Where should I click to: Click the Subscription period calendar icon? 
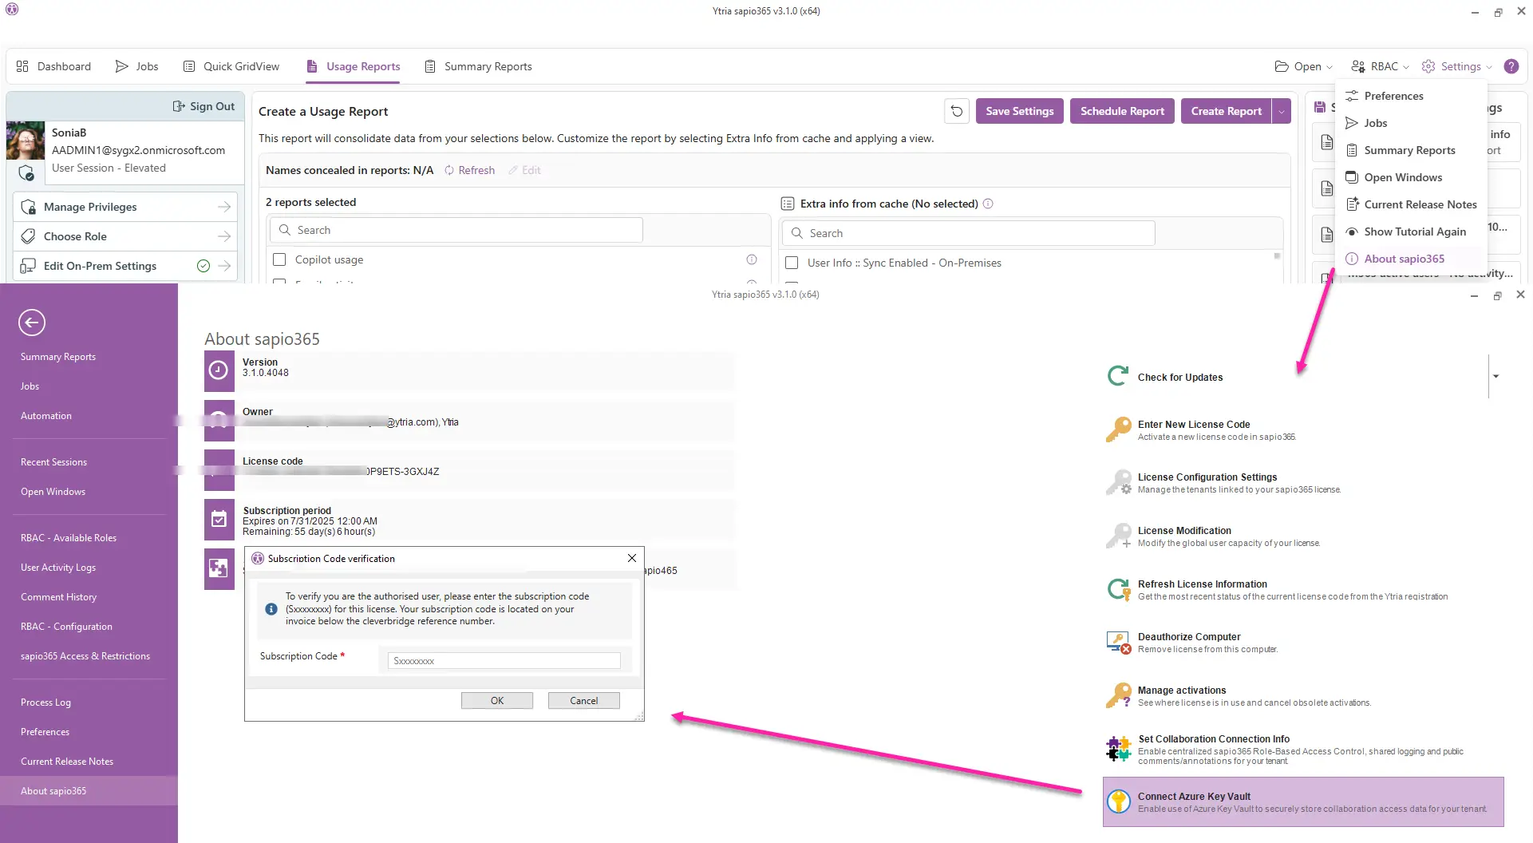219,519
